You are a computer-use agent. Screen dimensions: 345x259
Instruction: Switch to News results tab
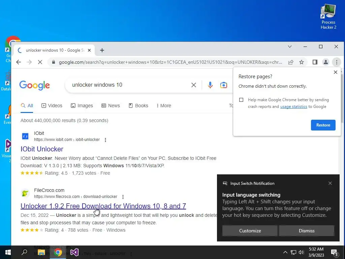click(111, 106)
